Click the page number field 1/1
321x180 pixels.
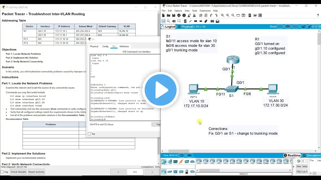135,172
